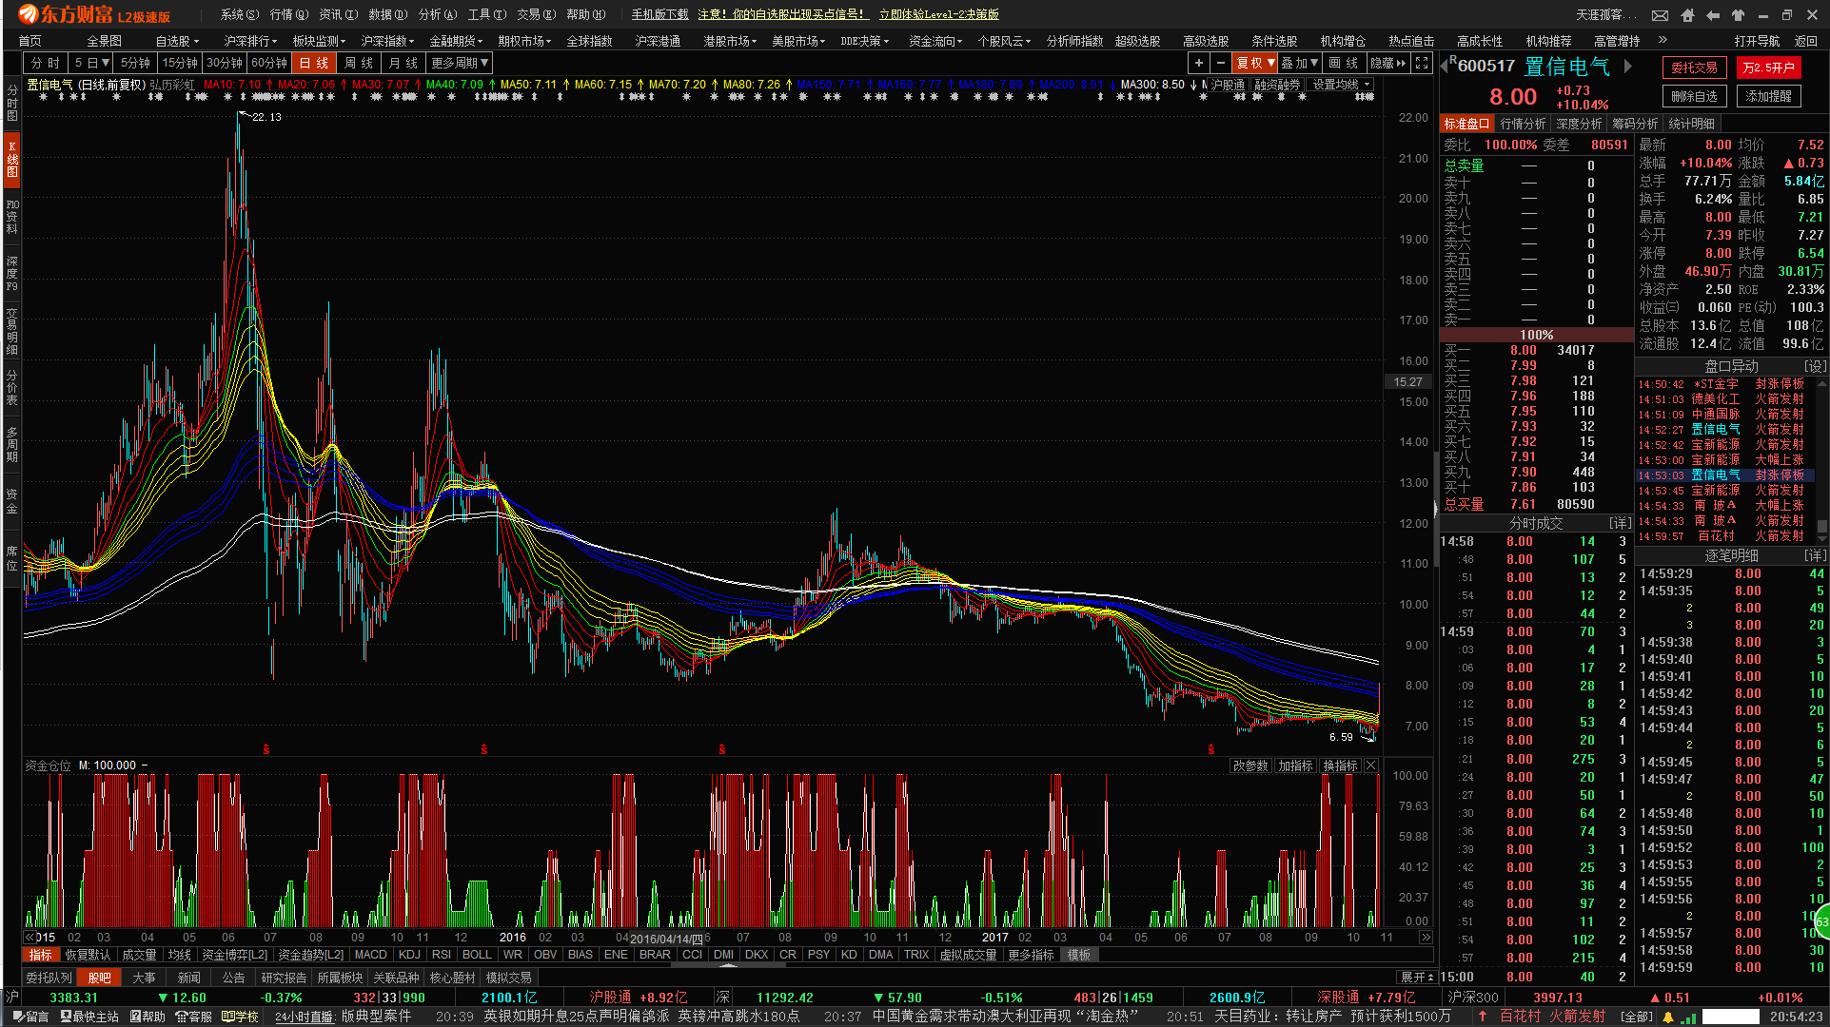Screen dimensions: 1830x1027
Task: Open 设置均线 moving-average dropdown
Action: tap(1341, 85)
